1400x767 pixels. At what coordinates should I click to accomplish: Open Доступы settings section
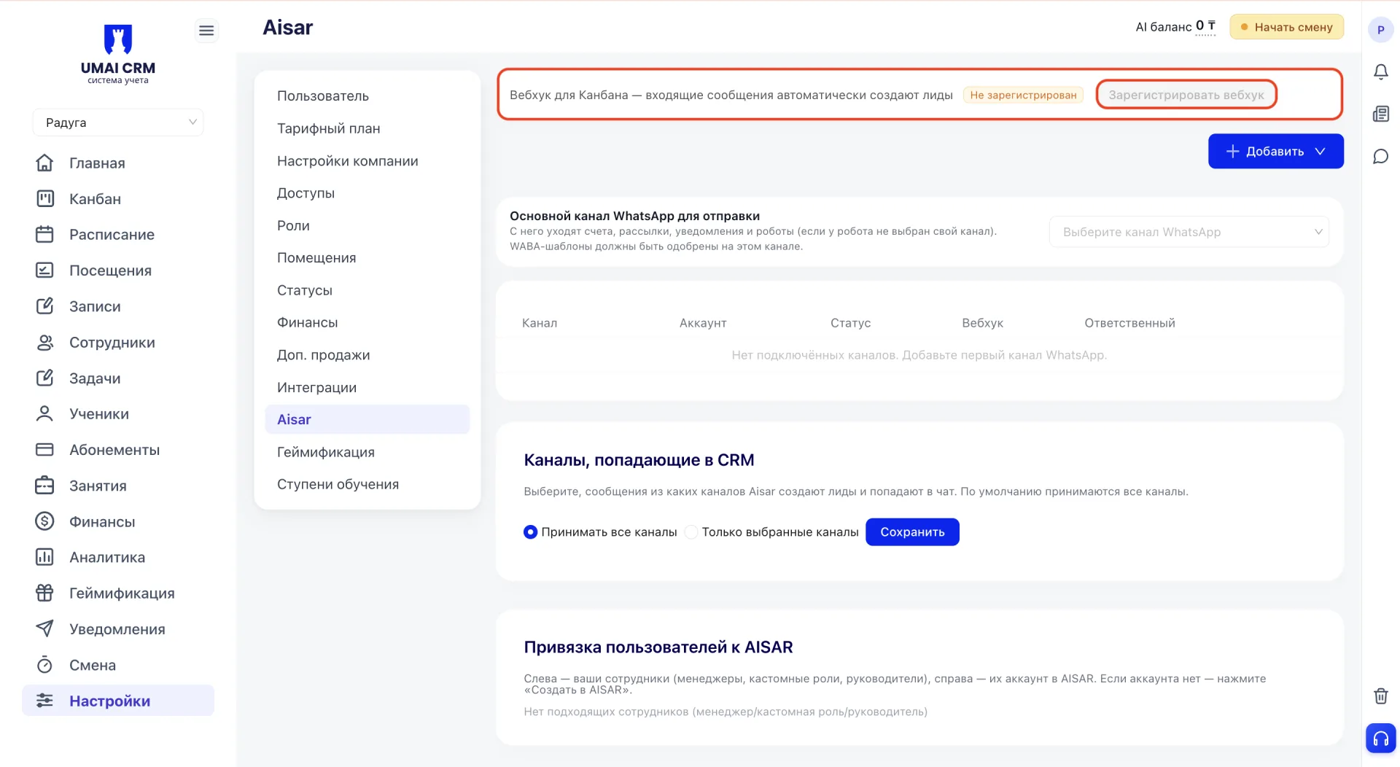click(306, 192)
